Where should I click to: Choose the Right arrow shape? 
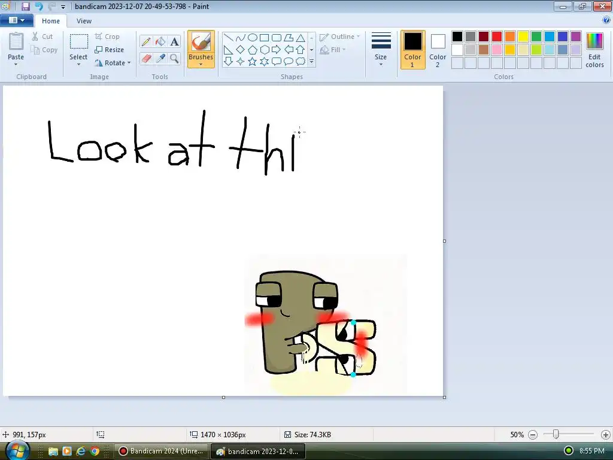pyautogui.click(x=277, y=50)
